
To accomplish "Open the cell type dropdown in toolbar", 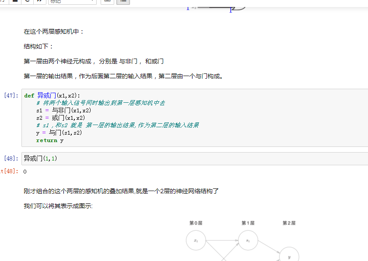I will (72, 1).
